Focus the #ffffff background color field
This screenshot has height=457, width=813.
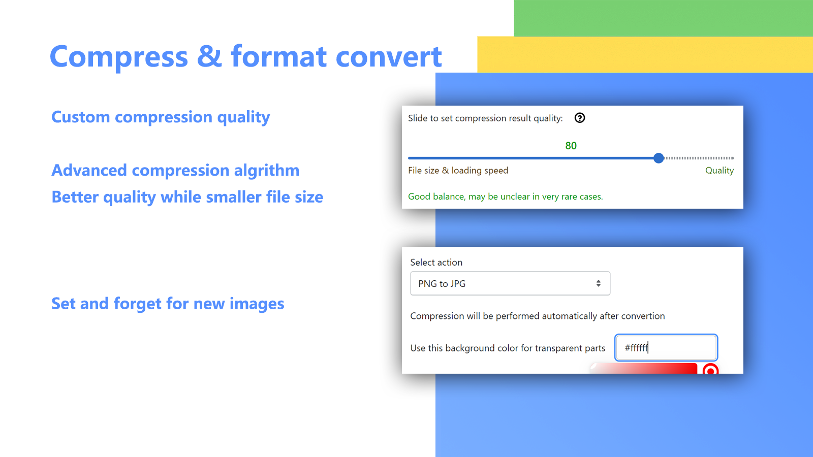666,348
